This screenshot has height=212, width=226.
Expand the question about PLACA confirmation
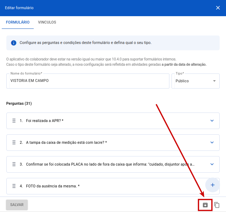212,164
